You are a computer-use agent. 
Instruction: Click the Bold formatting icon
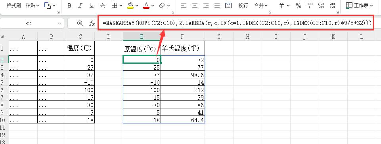(x=69, y=6)
